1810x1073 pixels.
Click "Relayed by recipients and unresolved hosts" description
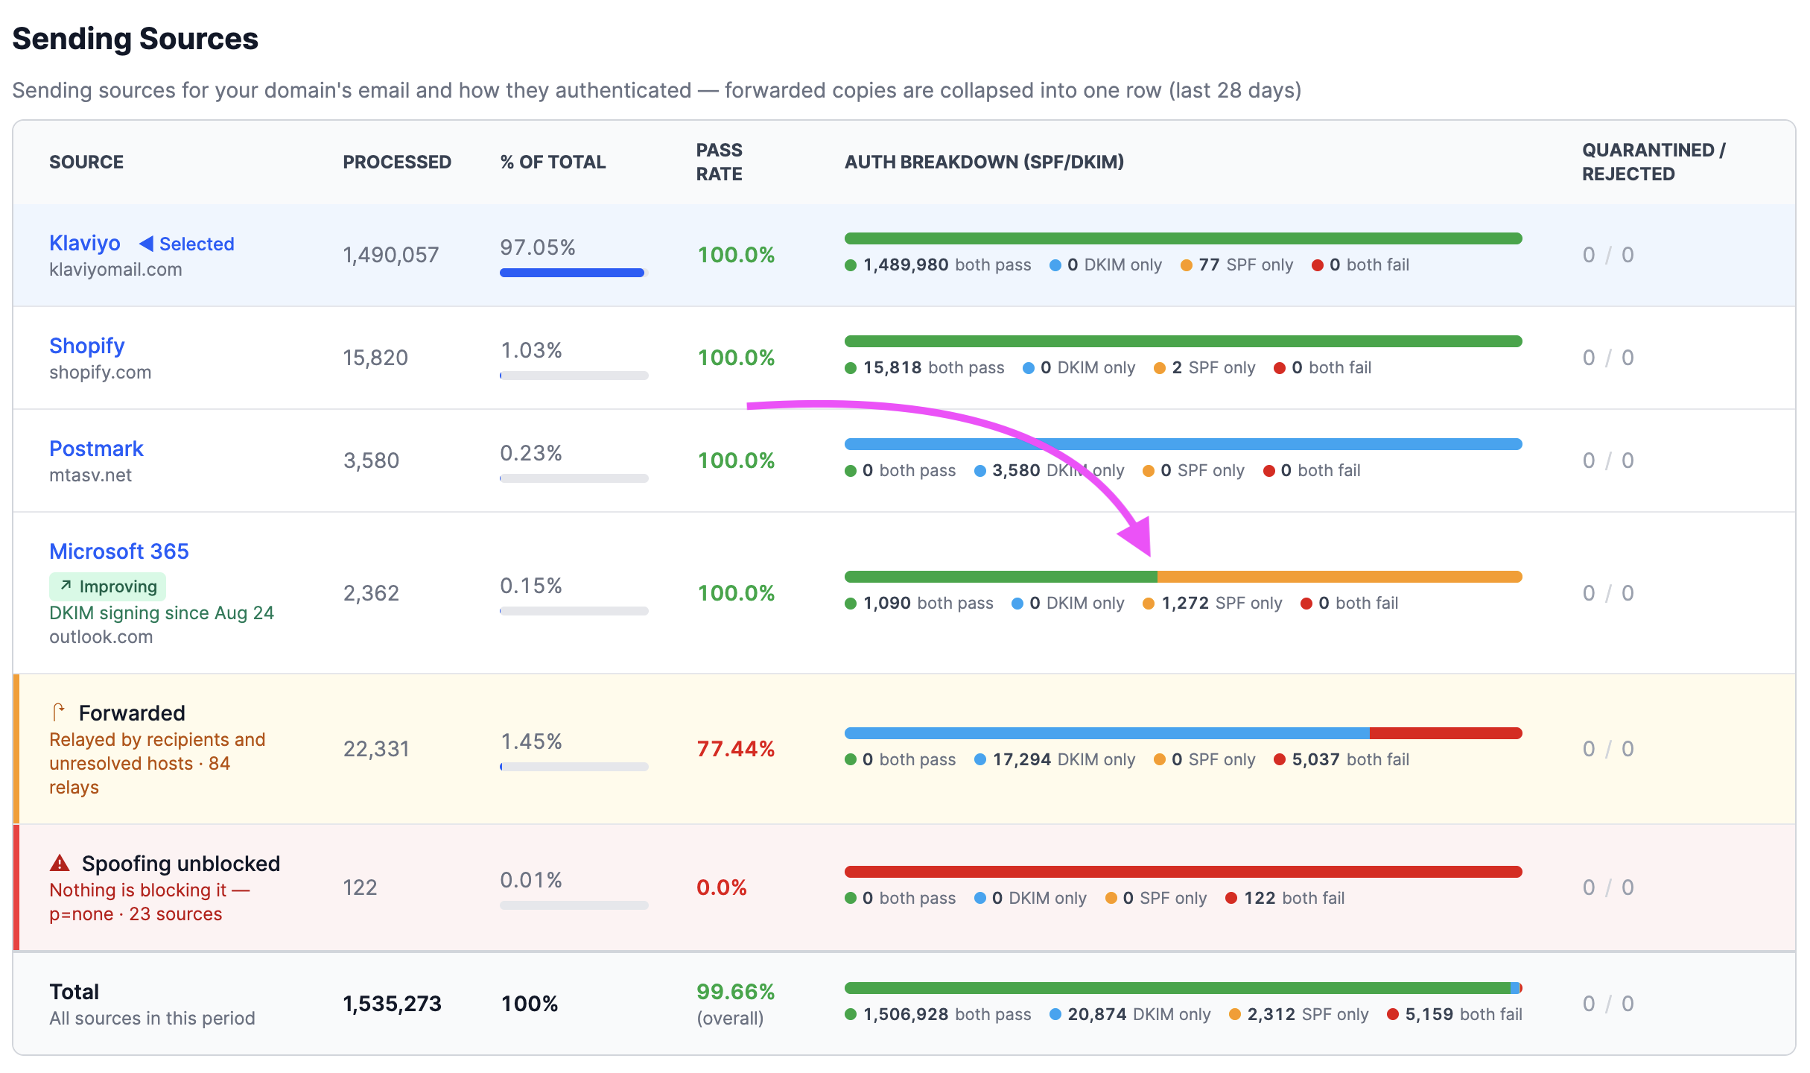(157, 751)
